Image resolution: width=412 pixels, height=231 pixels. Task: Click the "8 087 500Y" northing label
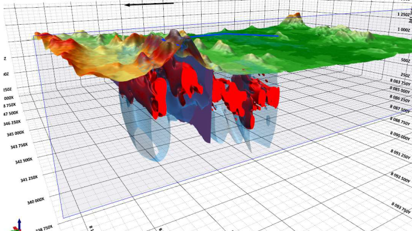pos(399,109)
